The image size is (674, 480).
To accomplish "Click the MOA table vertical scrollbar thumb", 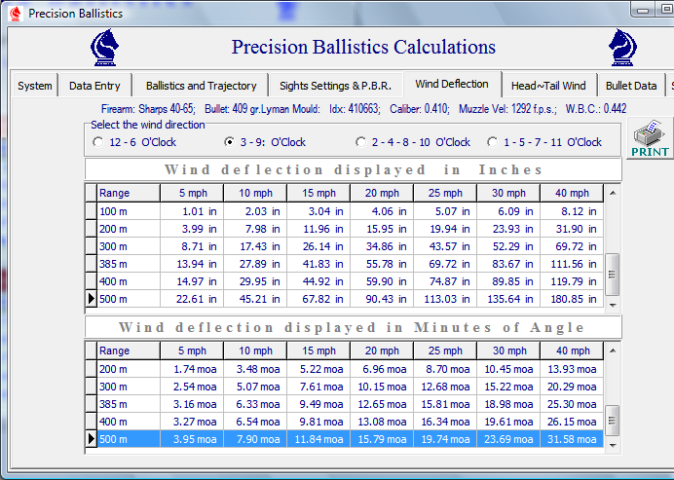I will [x=612, y=420].
